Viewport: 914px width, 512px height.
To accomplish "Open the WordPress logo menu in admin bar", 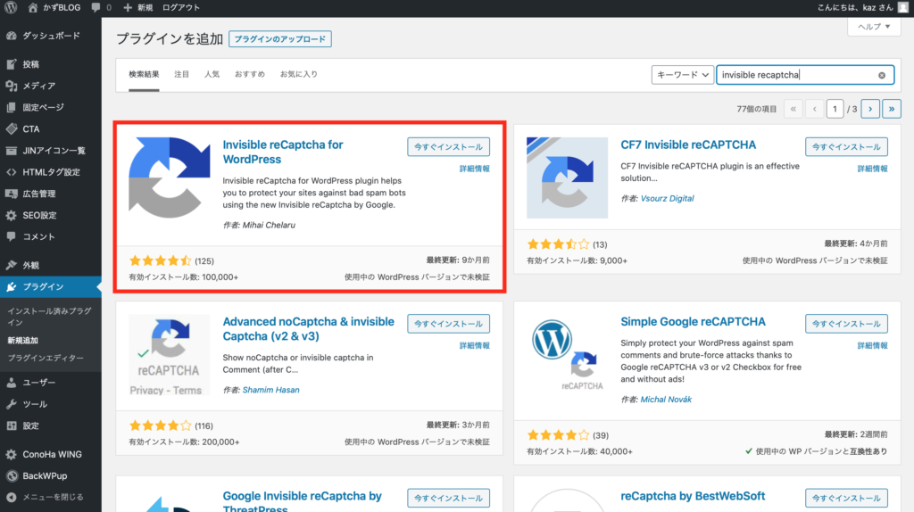I will tap(11, 7).
